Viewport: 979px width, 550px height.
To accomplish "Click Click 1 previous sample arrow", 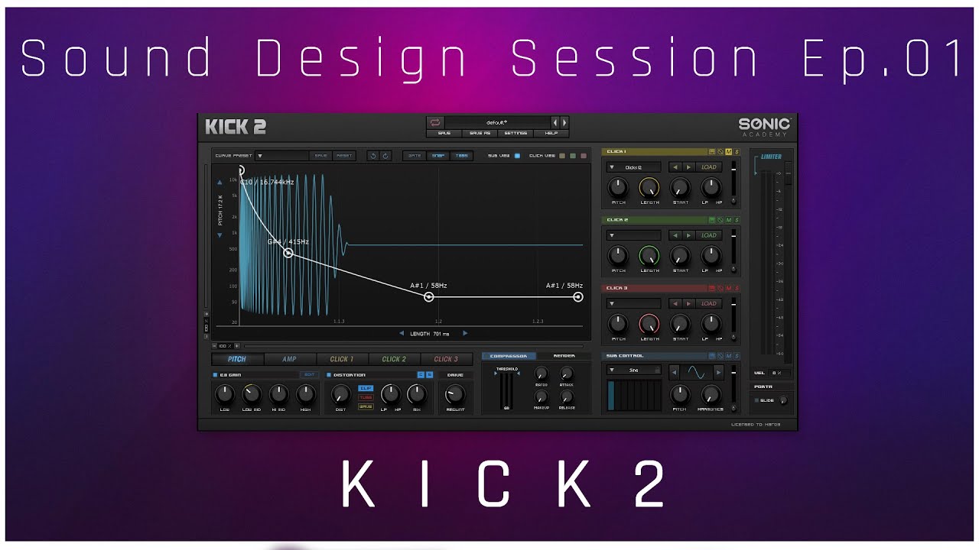I will 675,167.
